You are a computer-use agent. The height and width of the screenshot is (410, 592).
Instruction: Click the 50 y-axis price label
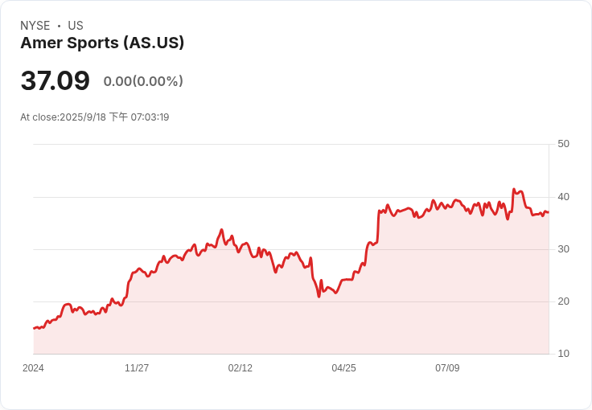(x=564, y=144)
